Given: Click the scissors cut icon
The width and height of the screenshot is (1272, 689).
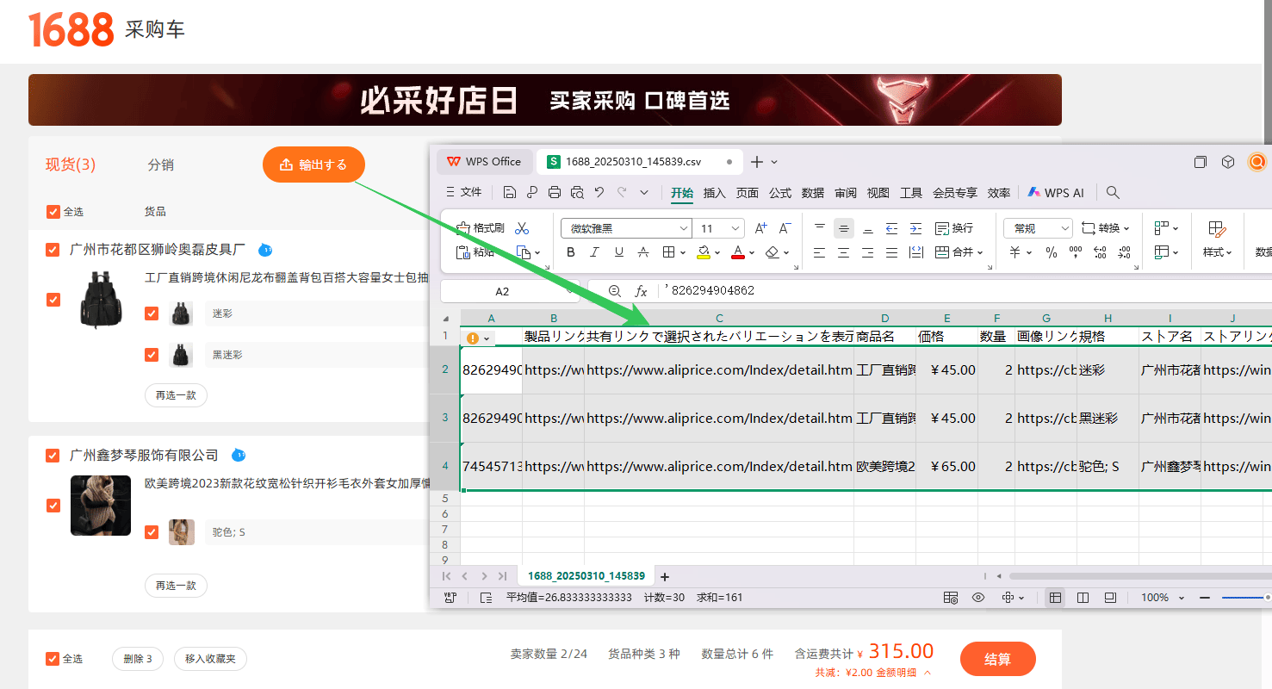Looking at the screenshot, I should (522, 228).
